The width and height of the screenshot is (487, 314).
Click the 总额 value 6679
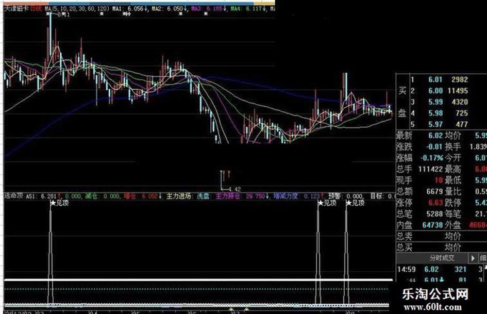[x=434, y=191]
